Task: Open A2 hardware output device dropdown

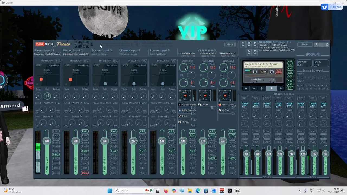Action: pos(249,44)
